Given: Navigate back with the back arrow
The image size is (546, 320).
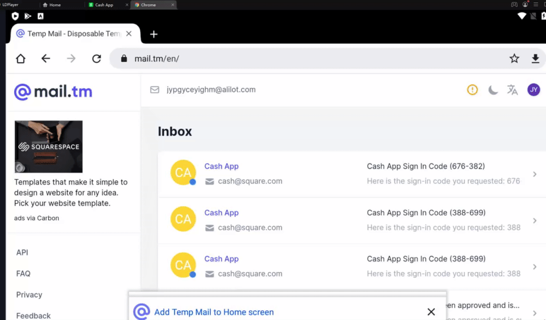Looking at the screenshot, I should (x=46, y=58).
